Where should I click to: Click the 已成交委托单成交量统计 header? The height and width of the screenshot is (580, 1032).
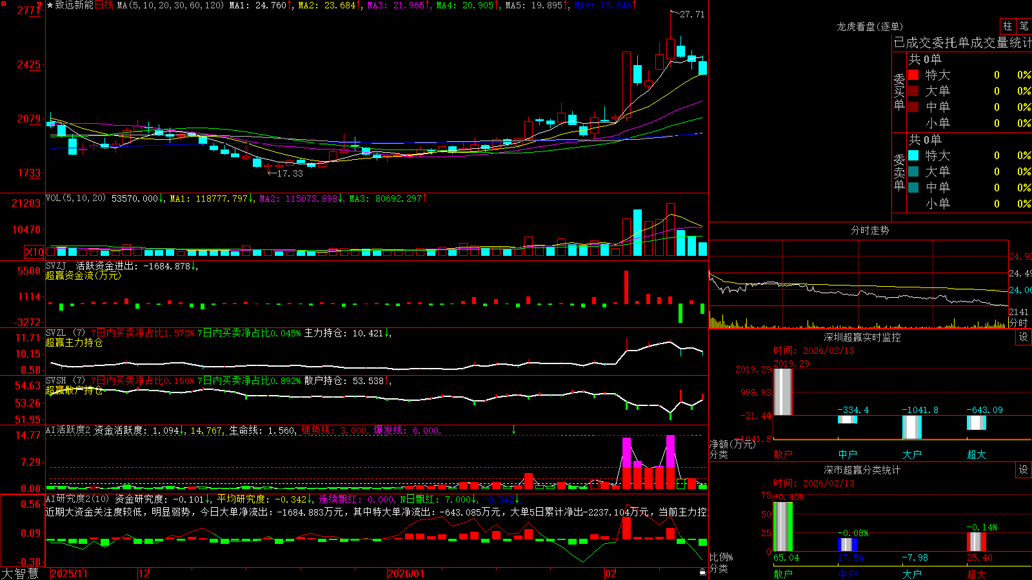962,43
